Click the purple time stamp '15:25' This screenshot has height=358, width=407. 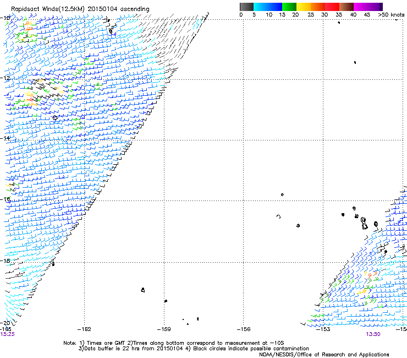point(8,334)
